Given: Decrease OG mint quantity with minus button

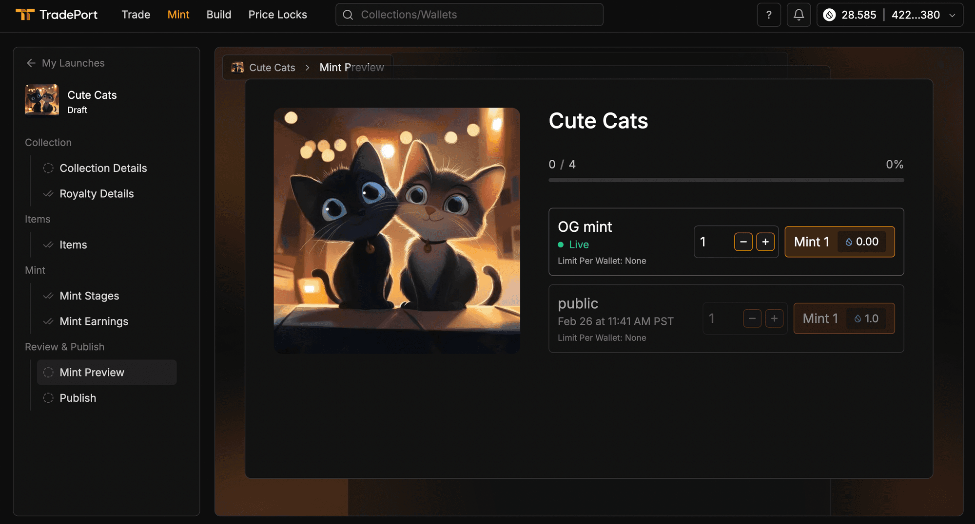Looking at the screenshot, I should point(743,242).
